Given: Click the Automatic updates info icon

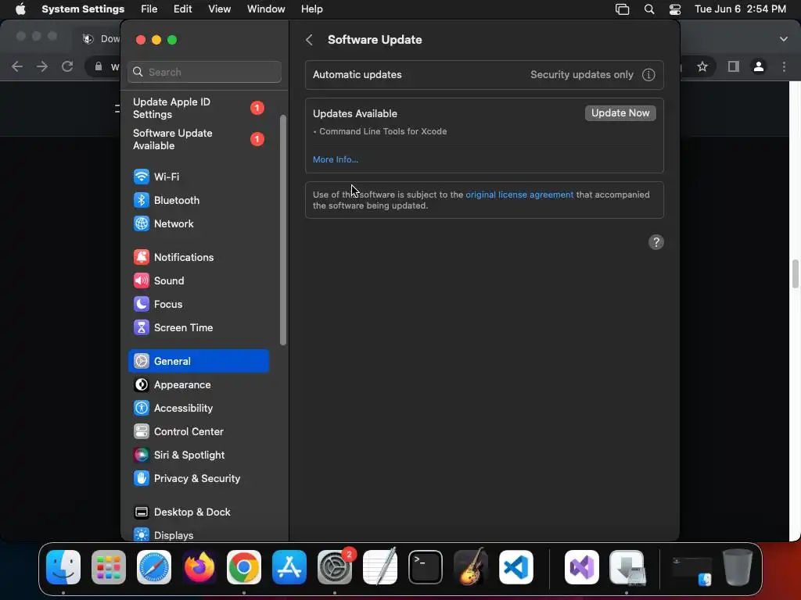Looking at the screenshot, I should click(x=648, y=75).
